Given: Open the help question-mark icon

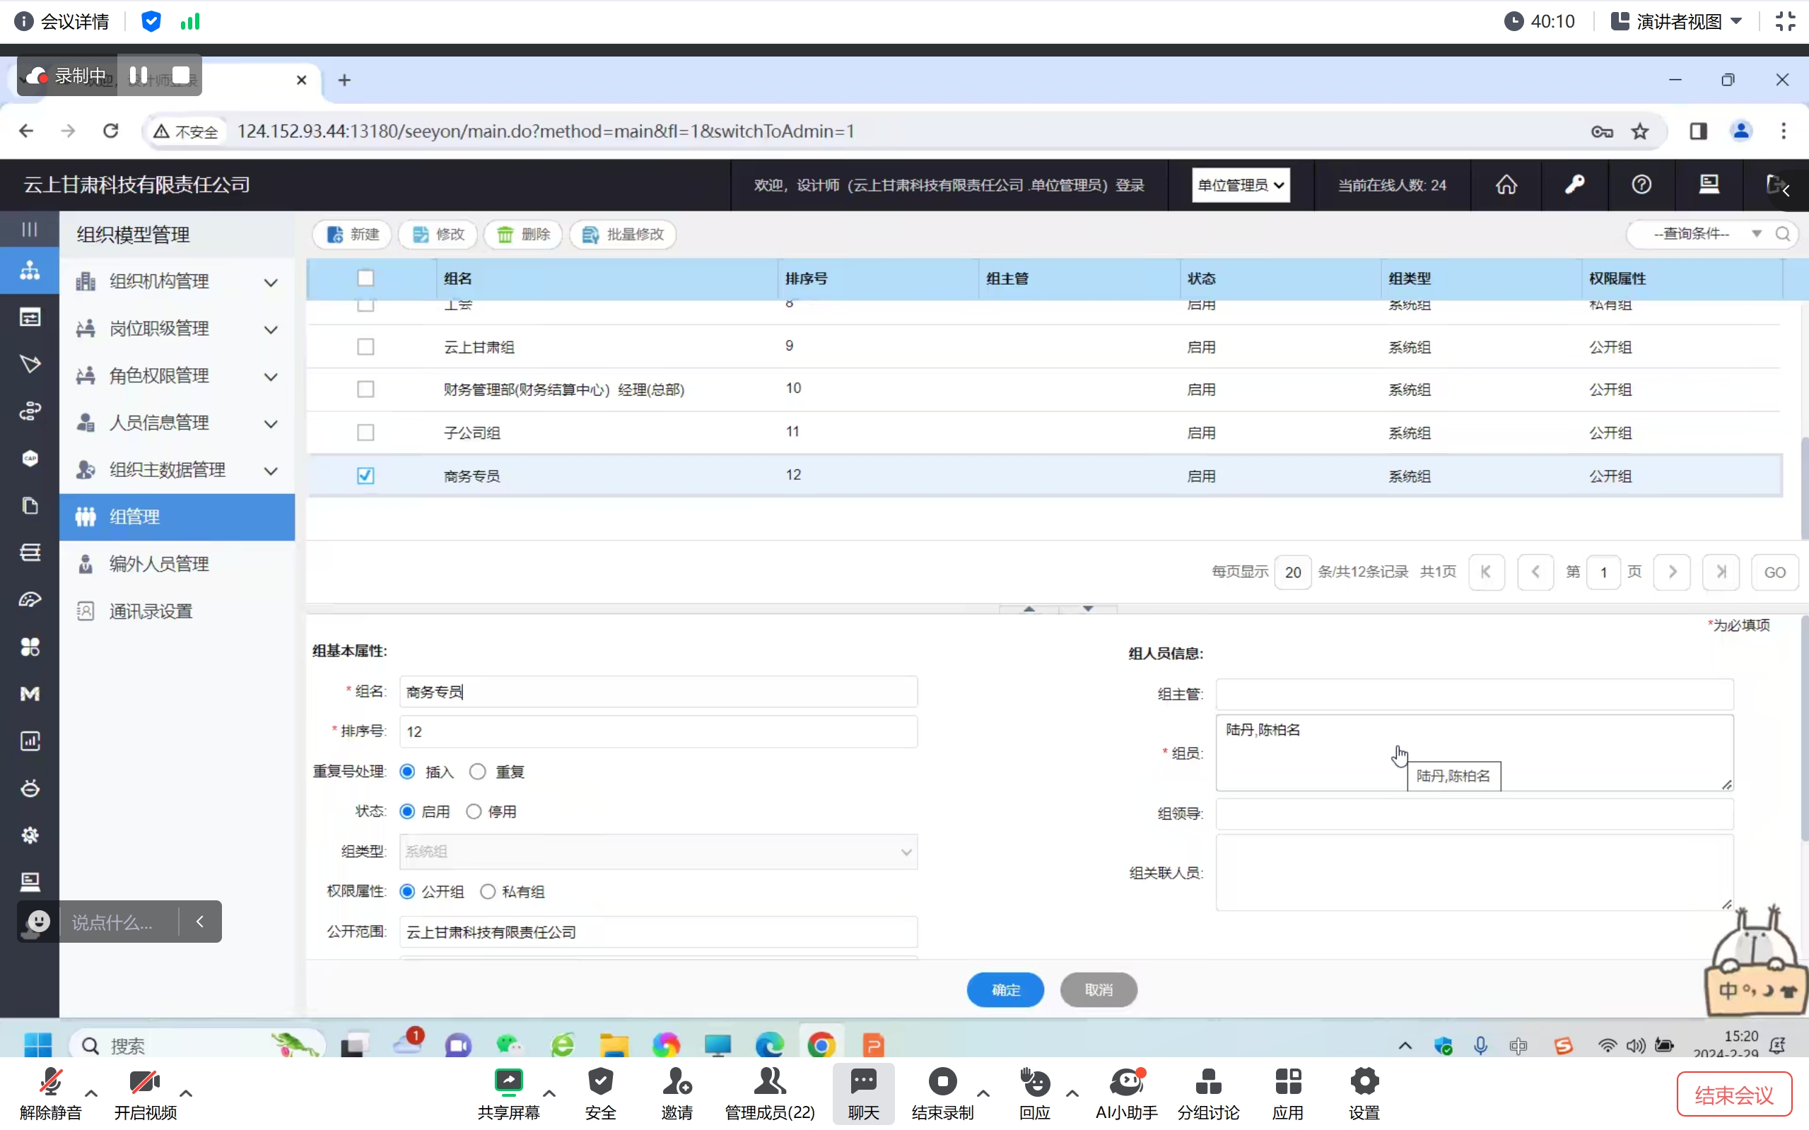Looking at the screenshot, I should click(1641, 184).
